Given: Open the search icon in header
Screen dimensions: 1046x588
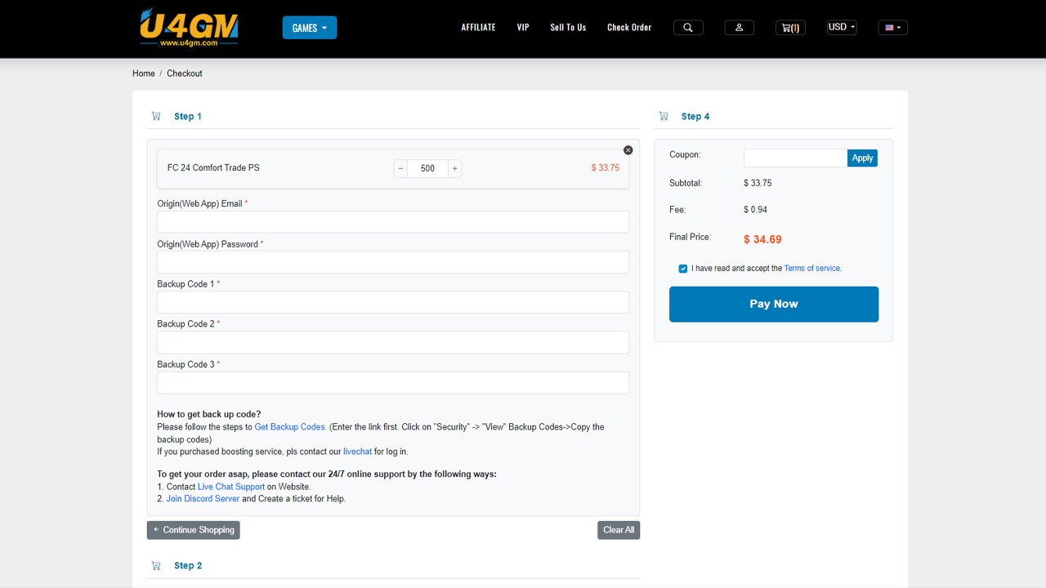Looking at the screenshot, I should coord(688,28).
